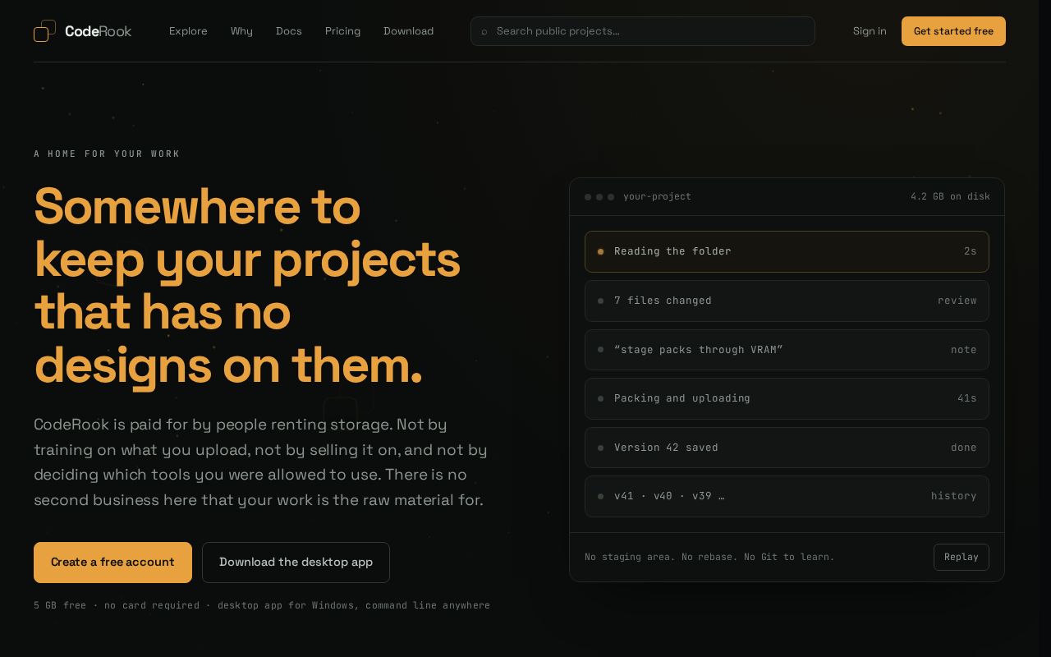
Task: Click the bullet beside Version 42 saved
Action: (x=600, y=448)
